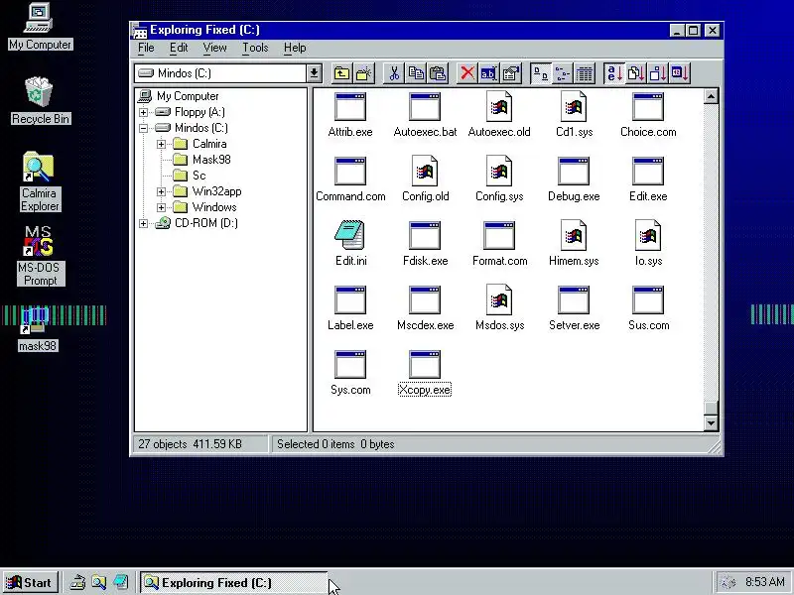Image resolution: width=794 pixels, height=595 pixels.
Task: Paste from clipboard toolbar icon
Action: coord(438,73)
